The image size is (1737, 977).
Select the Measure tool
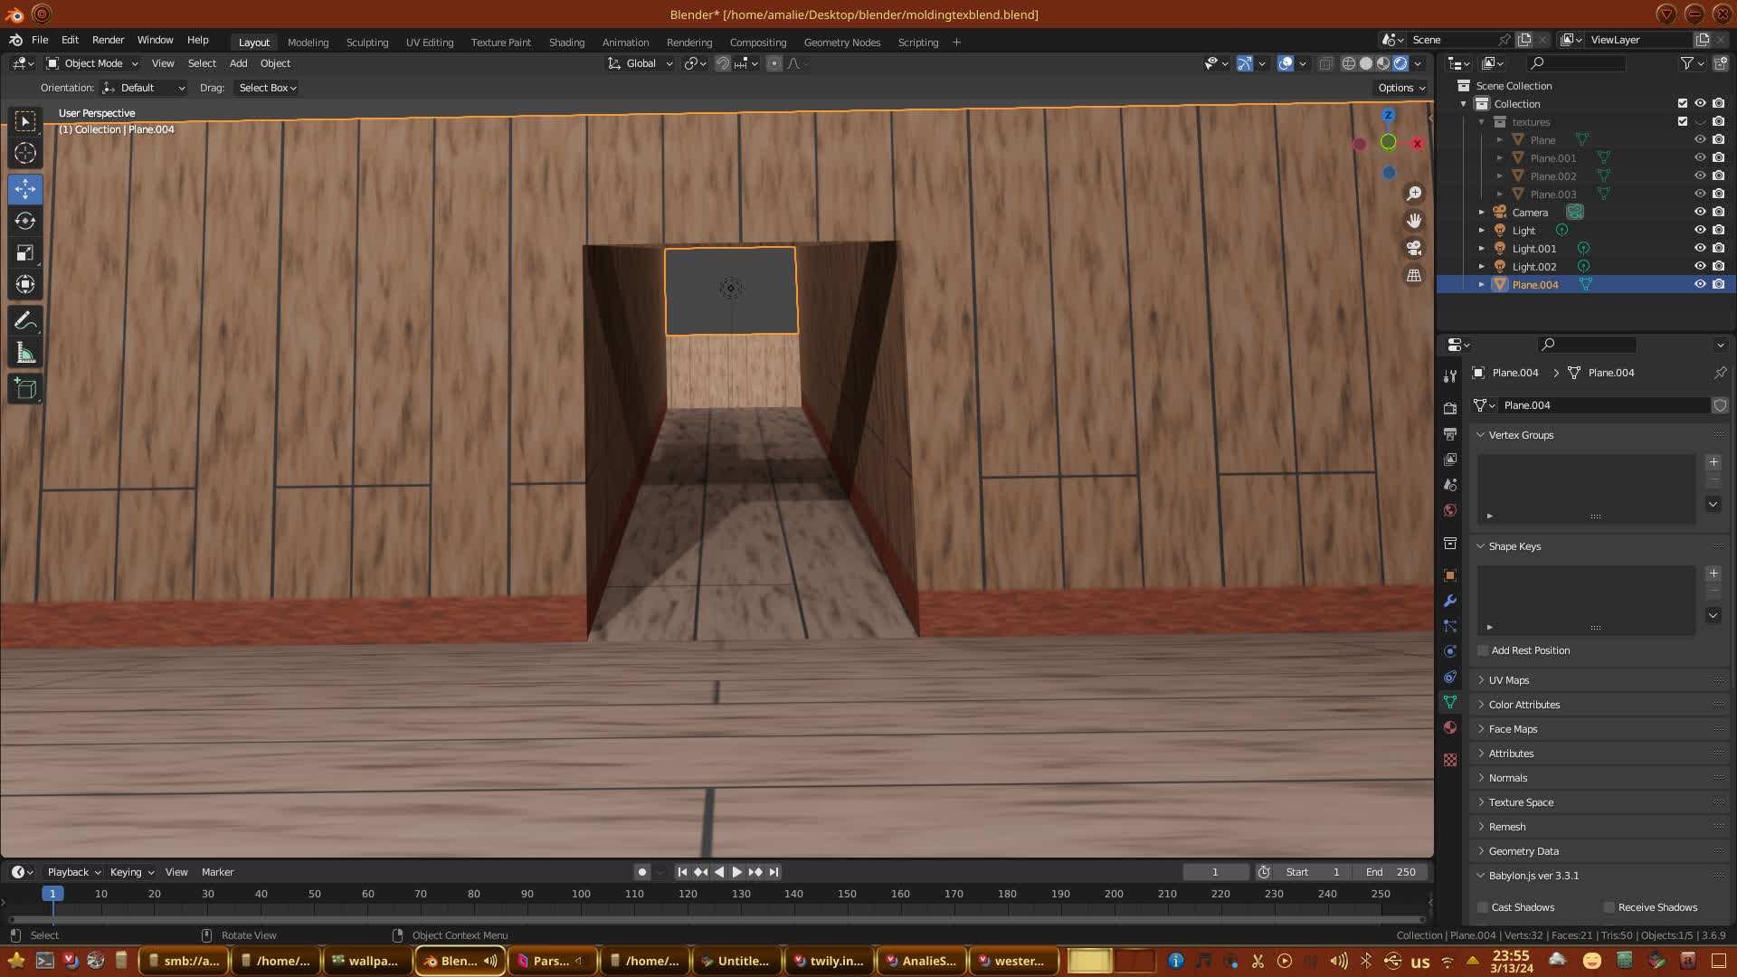coord(25,354)
